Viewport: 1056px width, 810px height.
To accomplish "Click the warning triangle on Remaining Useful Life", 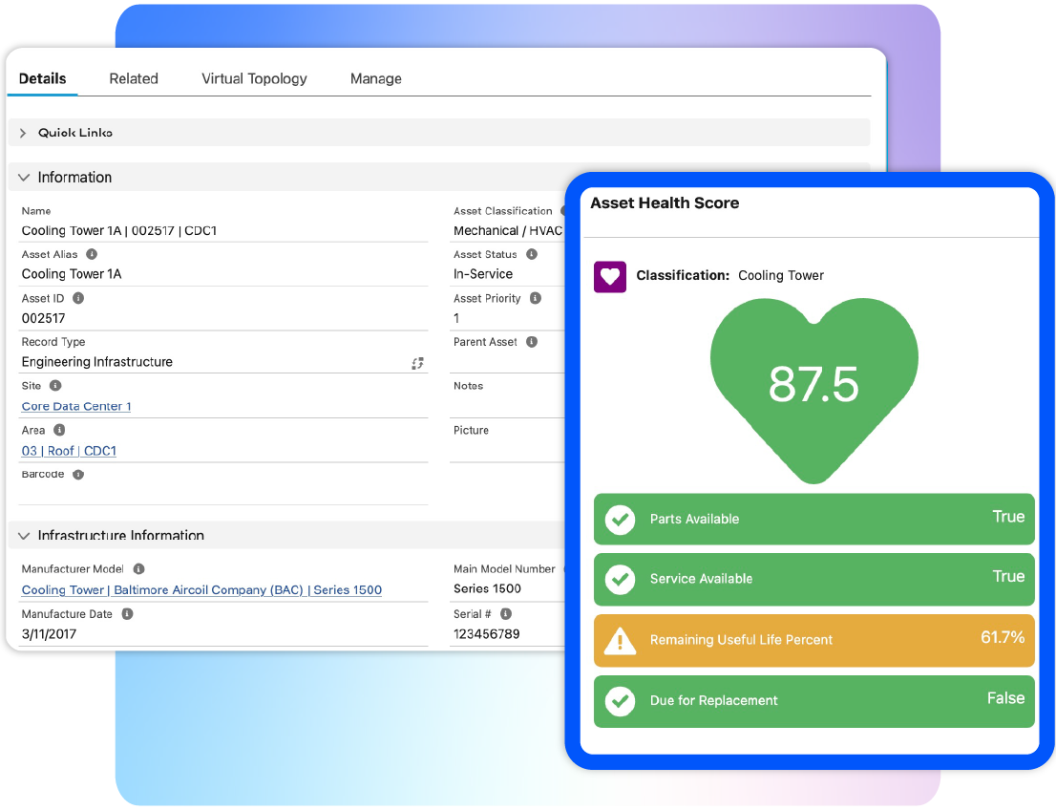I will coord(620,640).
